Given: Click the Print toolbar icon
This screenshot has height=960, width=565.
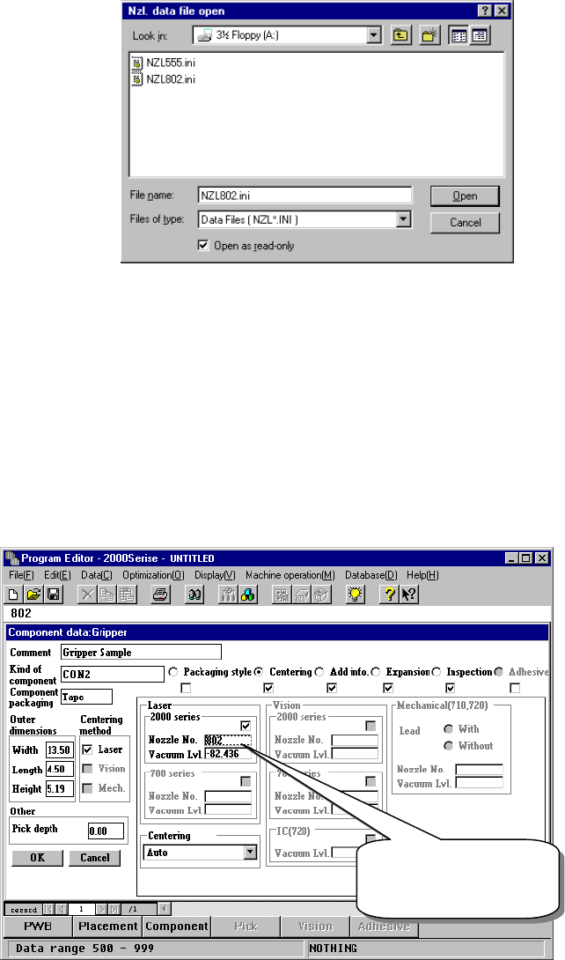Looking at the screenshot, I should (x=161, y=594).
